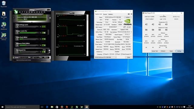Adjust the Fan Speed slider
The image size is (194, 109).
pyautogui.click(x=29, y=52)
